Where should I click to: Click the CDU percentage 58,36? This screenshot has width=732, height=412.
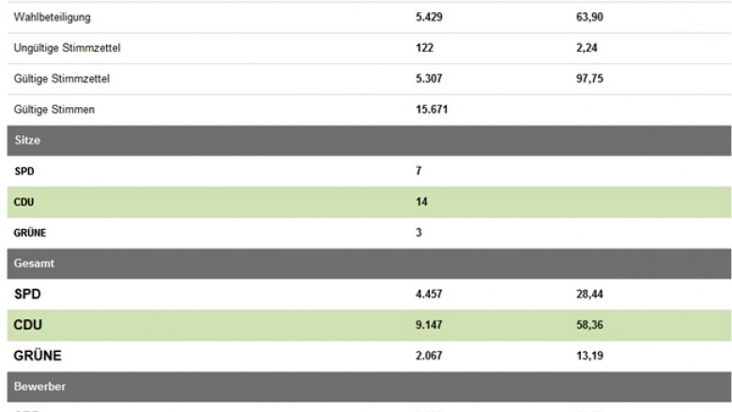tap(589, 326)
